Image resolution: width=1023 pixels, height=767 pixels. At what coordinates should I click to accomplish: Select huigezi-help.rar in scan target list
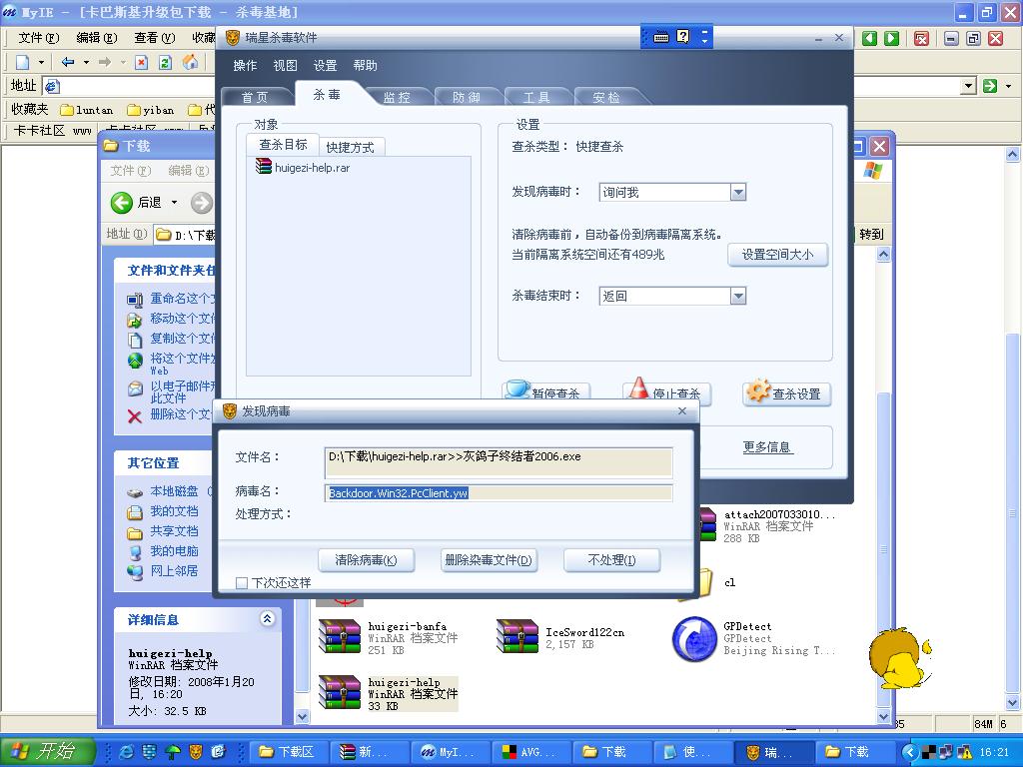coord(304,168)
